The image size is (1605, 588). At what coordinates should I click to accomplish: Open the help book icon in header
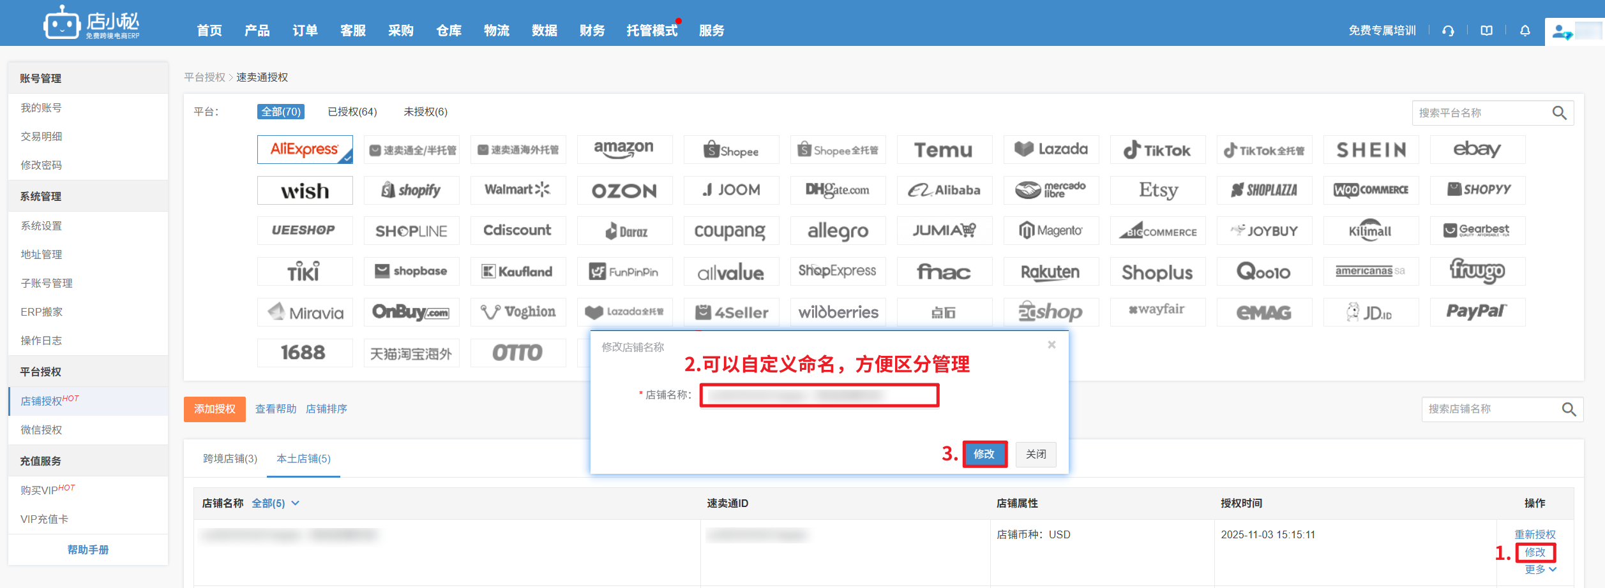pos(1487,31)
